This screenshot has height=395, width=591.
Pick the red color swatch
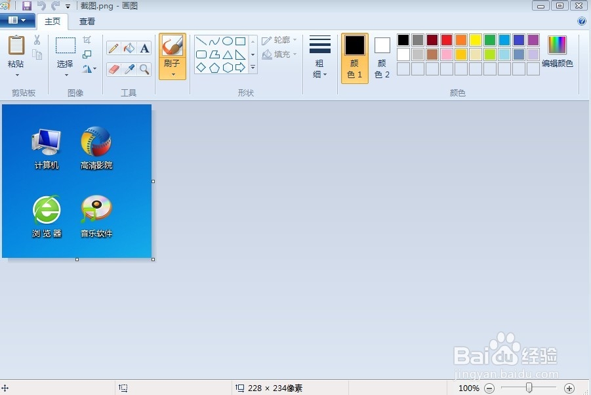click(x=445, y=39)
